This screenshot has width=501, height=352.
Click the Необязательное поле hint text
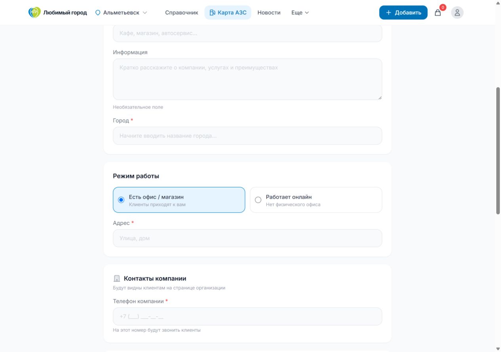tap(138, 107)
